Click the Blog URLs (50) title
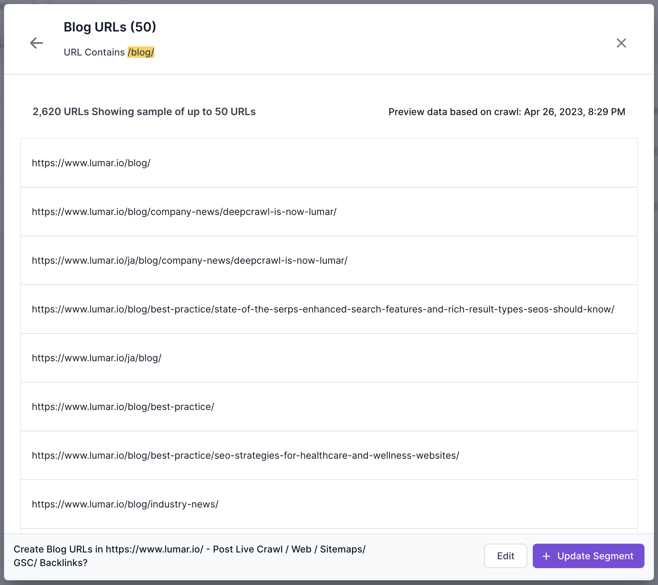This screenshot has height=585, width=658. [x=110, y=27]
